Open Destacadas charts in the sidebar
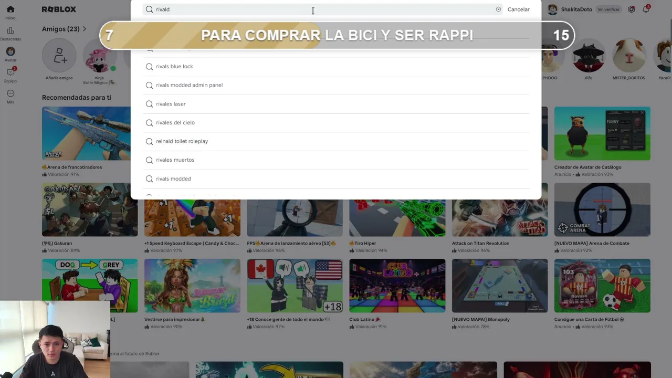 [x=10, y=34]
